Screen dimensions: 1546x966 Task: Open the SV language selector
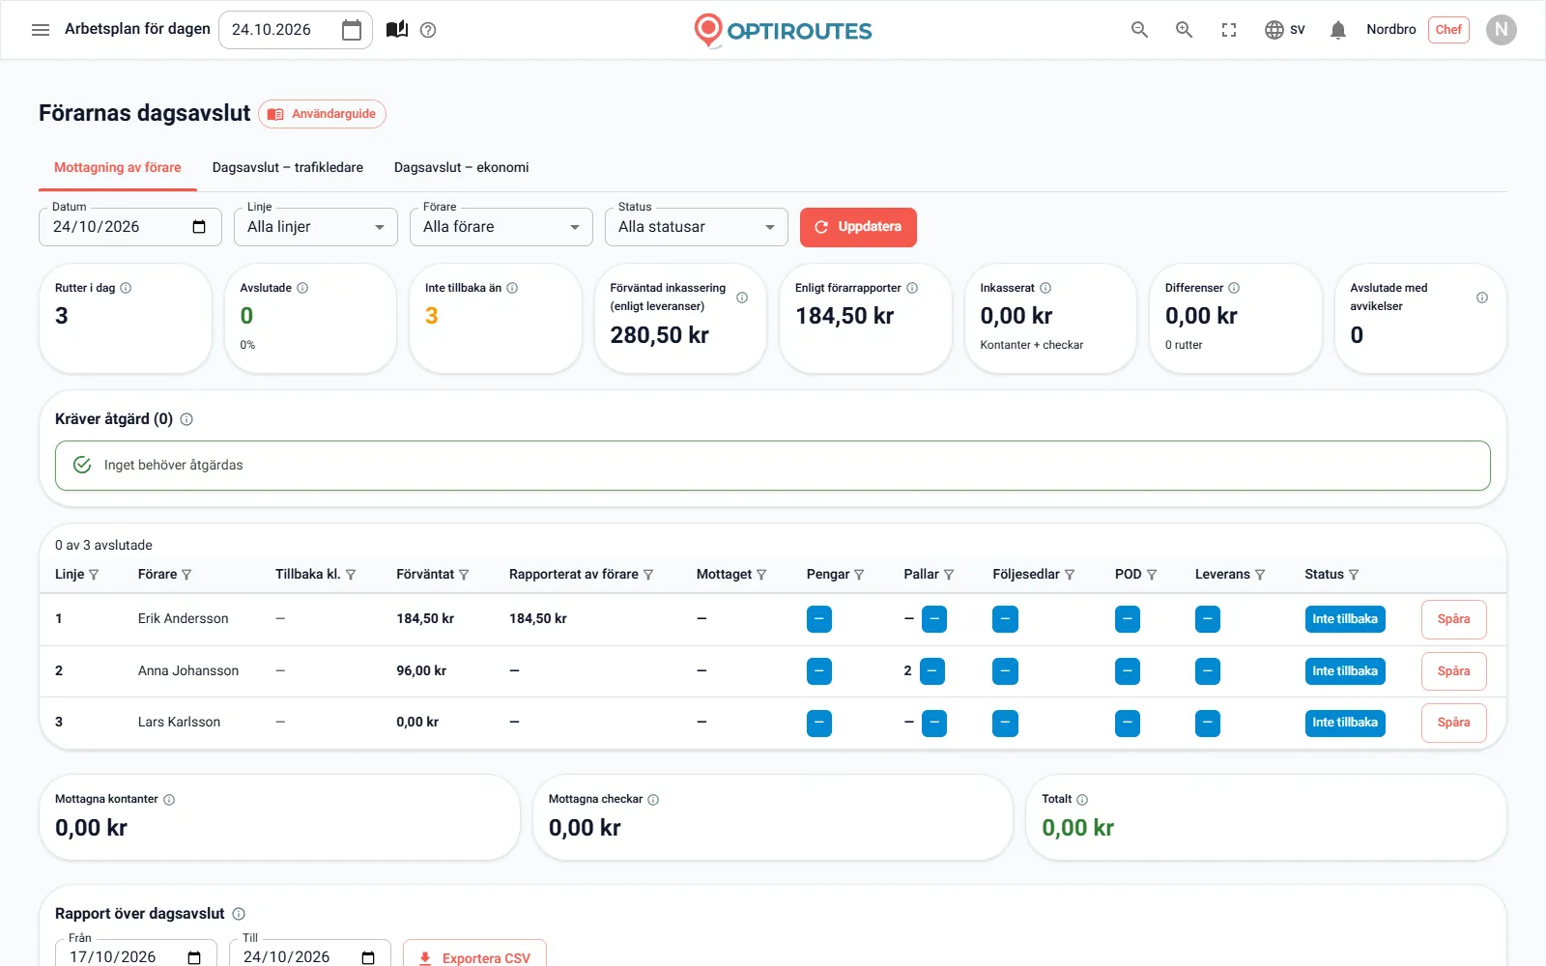(x=1285, y=30)
